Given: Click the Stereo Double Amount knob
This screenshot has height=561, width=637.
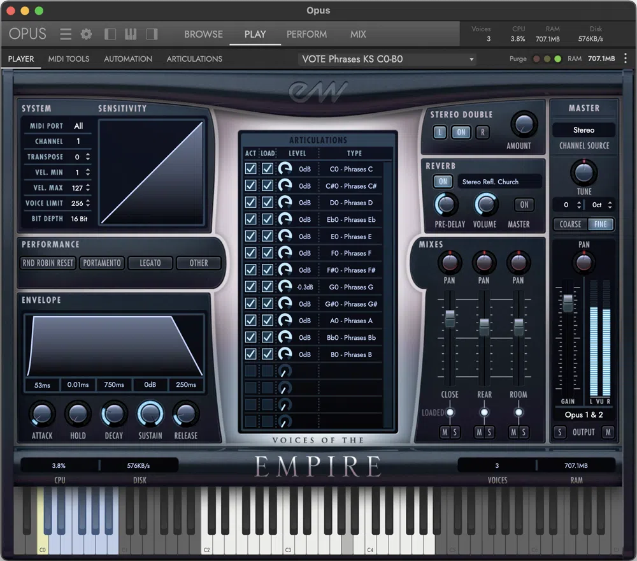Looking at the screenshot, I should click(x=524, y=124).
